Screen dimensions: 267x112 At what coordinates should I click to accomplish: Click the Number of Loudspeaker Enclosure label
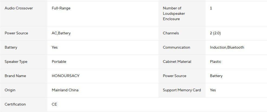pos(174,13)
